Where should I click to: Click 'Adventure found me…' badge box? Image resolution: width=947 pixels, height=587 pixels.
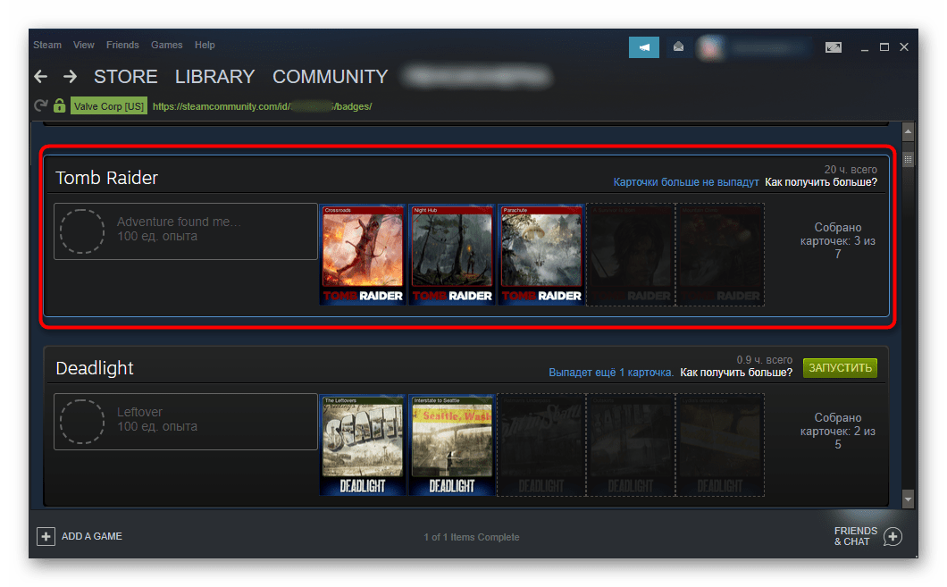[186, 231]
